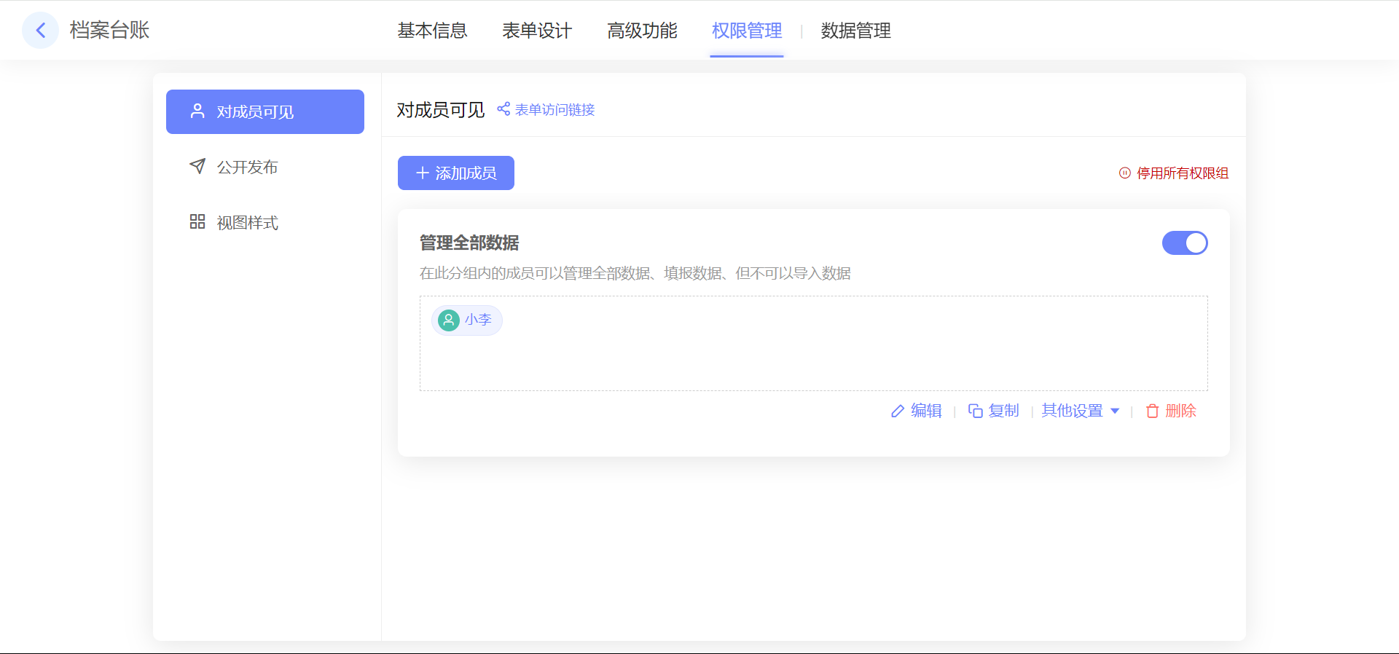1399x654 pixels.
Task: Switch to the 表单设计 tab
Action: click(537, 31)
